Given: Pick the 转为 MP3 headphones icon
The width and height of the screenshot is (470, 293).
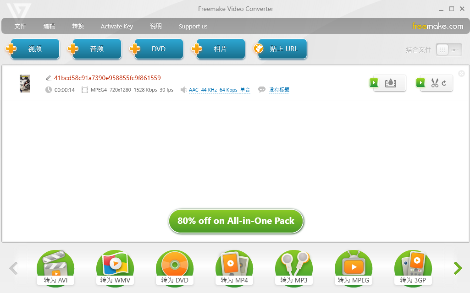Looking at the screenshot, I should tap(294, 268).
